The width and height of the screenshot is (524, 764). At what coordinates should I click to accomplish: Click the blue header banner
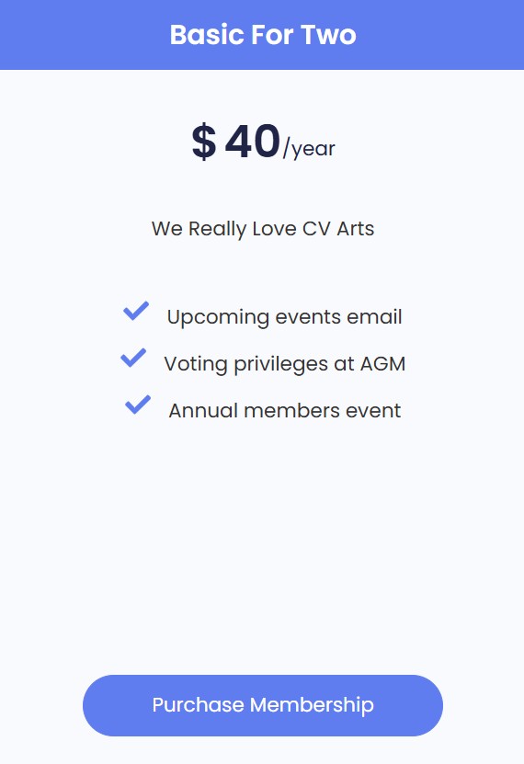pyautogui.click(x=262, y=35)
